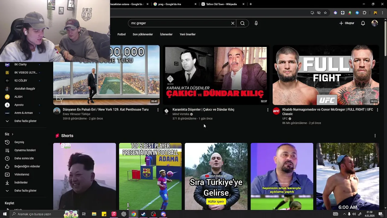The width and height of the screenshot is (387, 218).
Task: Open the Aposto channel subscription
Action: 24,105
